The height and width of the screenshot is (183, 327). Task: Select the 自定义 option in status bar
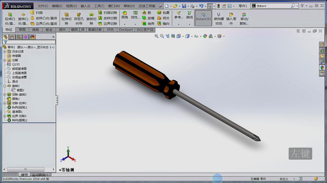284,179
